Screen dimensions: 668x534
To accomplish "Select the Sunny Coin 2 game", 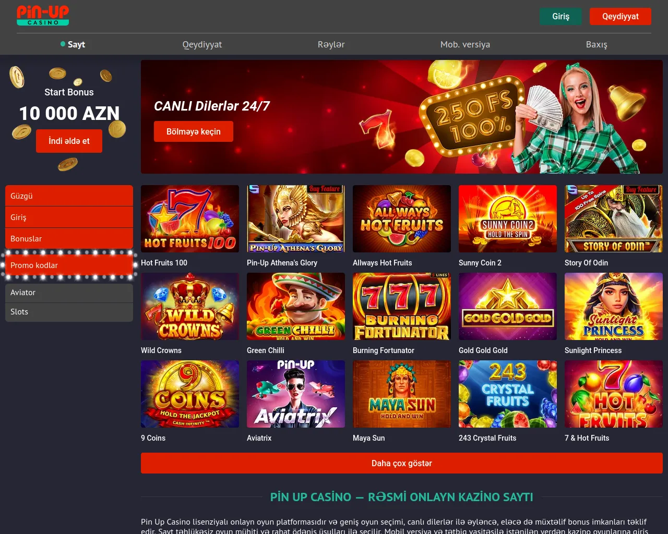I will coord(508,219).
